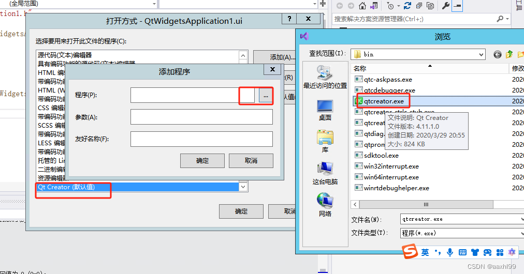Click 确定 in the 添加程序 dialog

point(202,161)
